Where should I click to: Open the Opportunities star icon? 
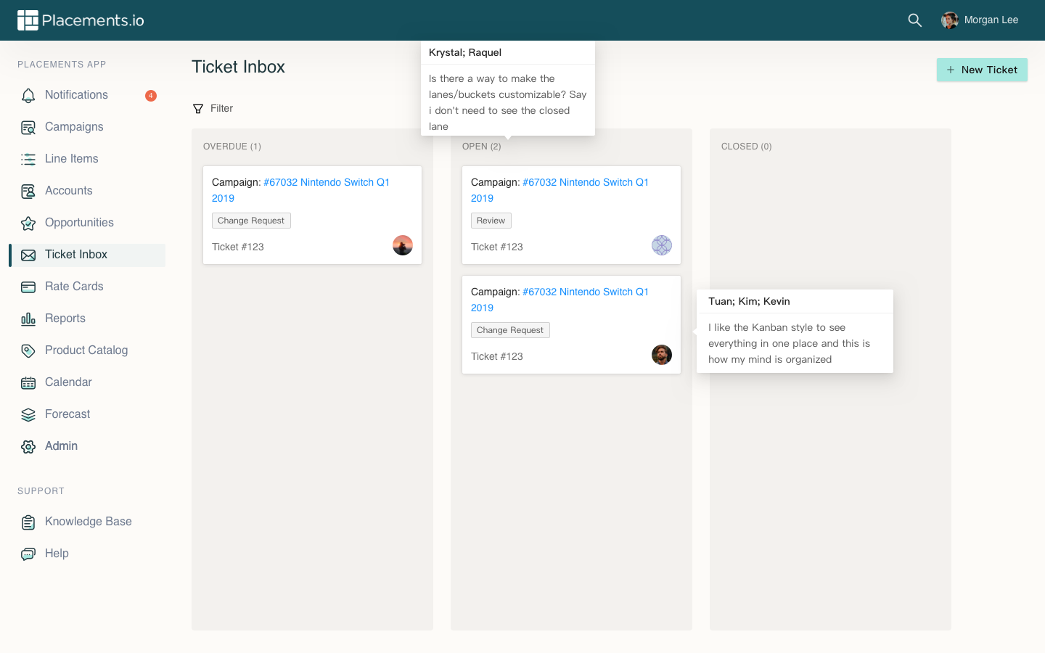[28, 223]
